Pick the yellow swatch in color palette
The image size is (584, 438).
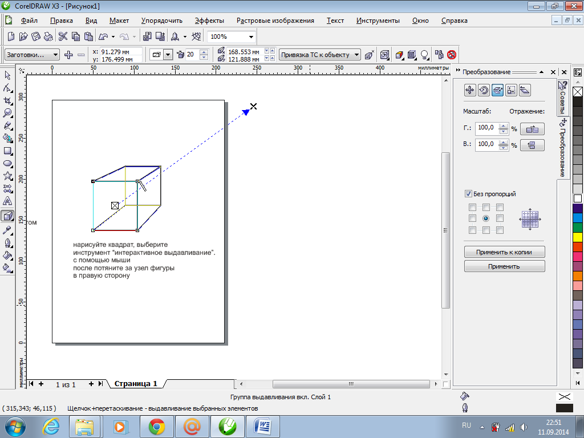(578, 237)
